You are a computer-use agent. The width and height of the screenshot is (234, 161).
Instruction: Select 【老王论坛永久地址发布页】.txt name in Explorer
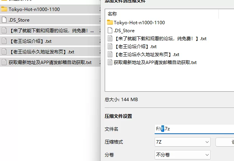pyautogui.click(x=42, y=52)
